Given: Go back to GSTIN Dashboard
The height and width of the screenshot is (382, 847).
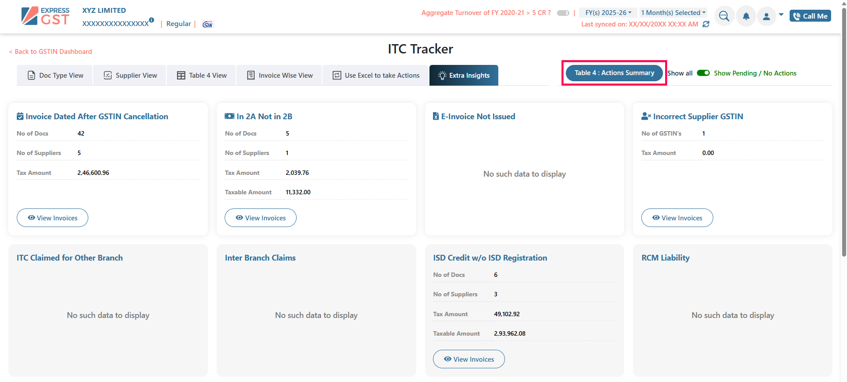Looking at the screenshot, I should coord(50,52).
